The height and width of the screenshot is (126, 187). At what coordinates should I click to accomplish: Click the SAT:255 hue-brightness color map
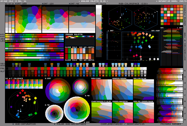(x=28, y=19)
